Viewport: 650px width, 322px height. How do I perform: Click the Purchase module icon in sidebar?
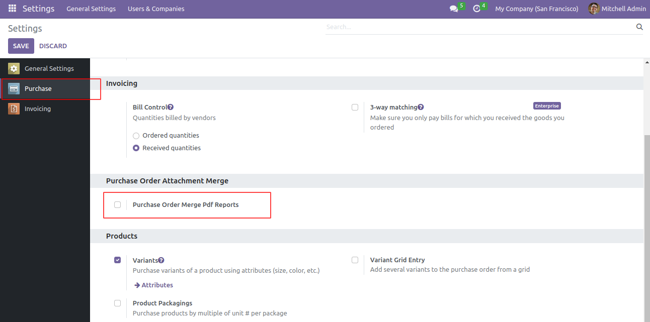point(14,88)
